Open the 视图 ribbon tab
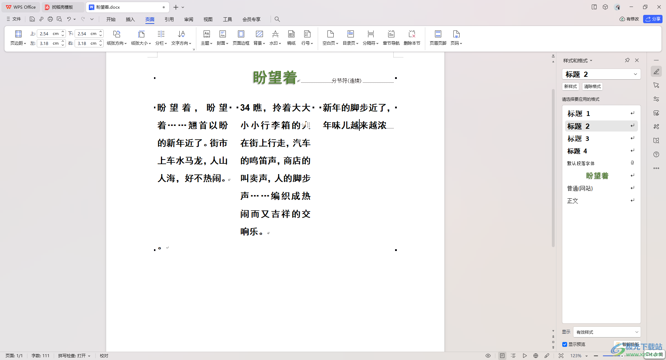 (208, 19)
